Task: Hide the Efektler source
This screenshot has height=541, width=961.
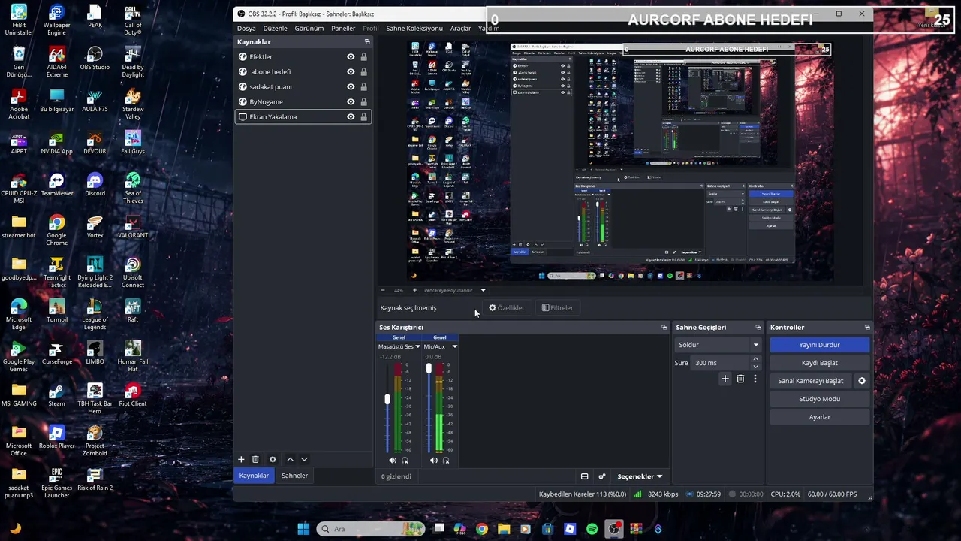Action: (x=351, y=57)
